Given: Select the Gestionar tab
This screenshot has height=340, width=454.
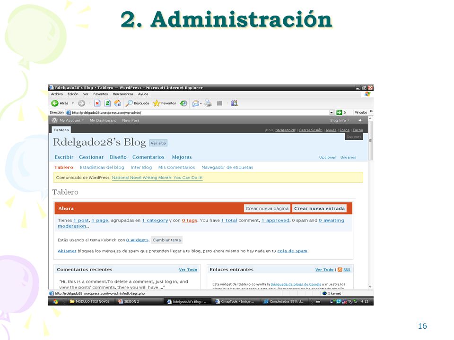Looking at the screenshot, I should (x=91, y=157).
